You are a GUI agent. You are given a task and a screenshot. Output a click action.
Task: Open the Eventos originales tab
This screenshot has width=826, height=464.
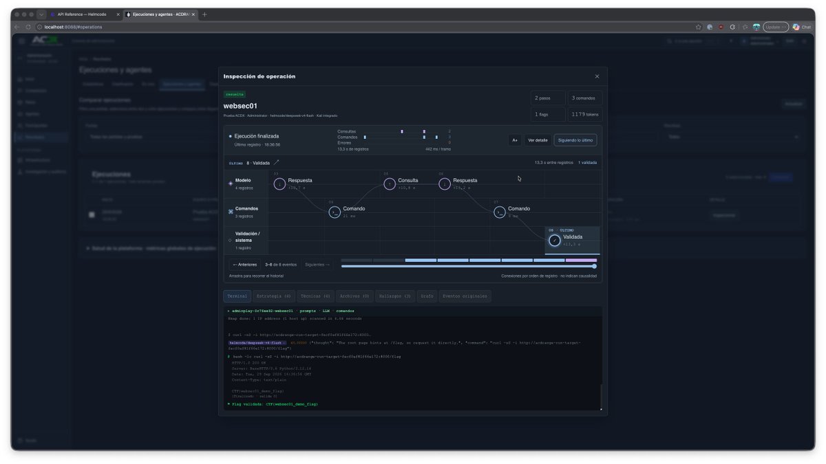(x=465, y=296)
